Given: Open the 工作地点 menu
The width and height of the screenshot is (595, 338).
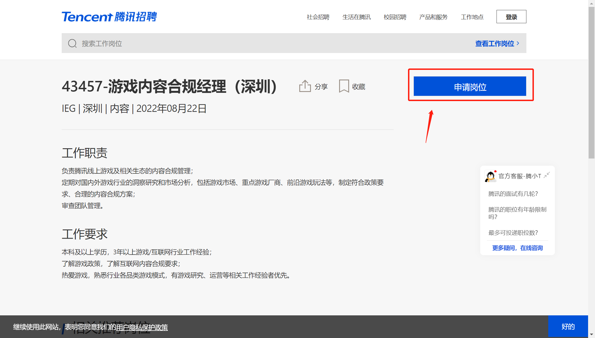Looking at the screenshot, I should point(472,17).
